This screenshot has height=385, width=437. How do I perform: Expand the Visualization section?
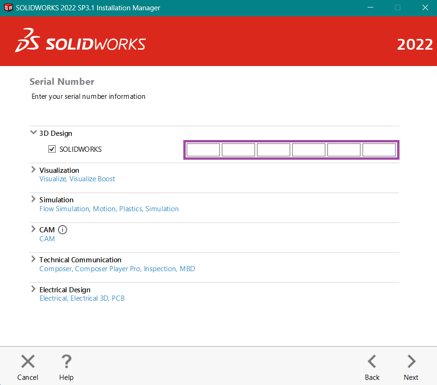(33, 170)
